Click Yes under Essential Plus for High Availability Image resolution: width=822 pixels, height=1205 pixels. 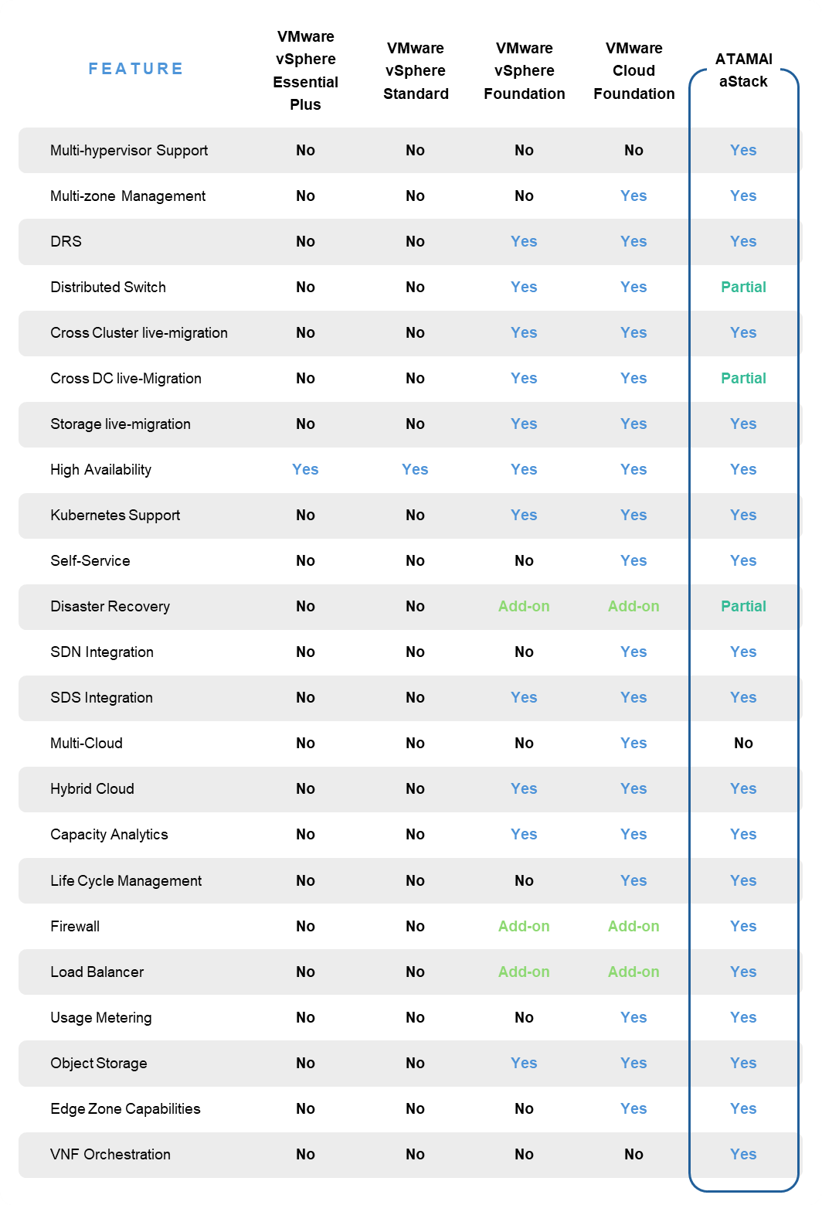click(305, 470)
